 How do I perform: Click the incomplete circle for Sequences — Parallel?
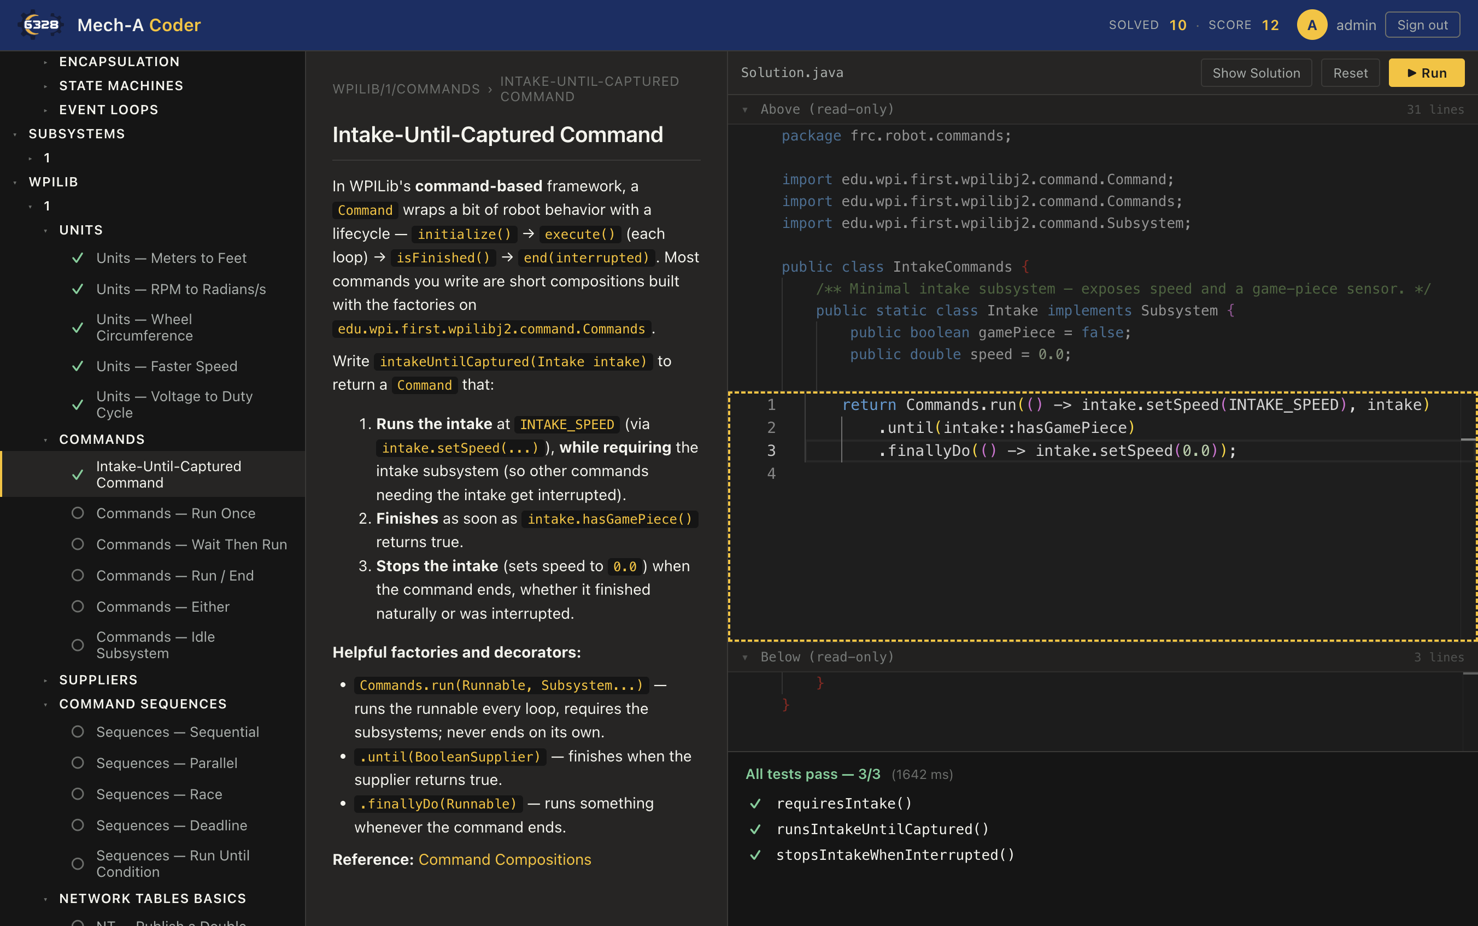[78, 763]
